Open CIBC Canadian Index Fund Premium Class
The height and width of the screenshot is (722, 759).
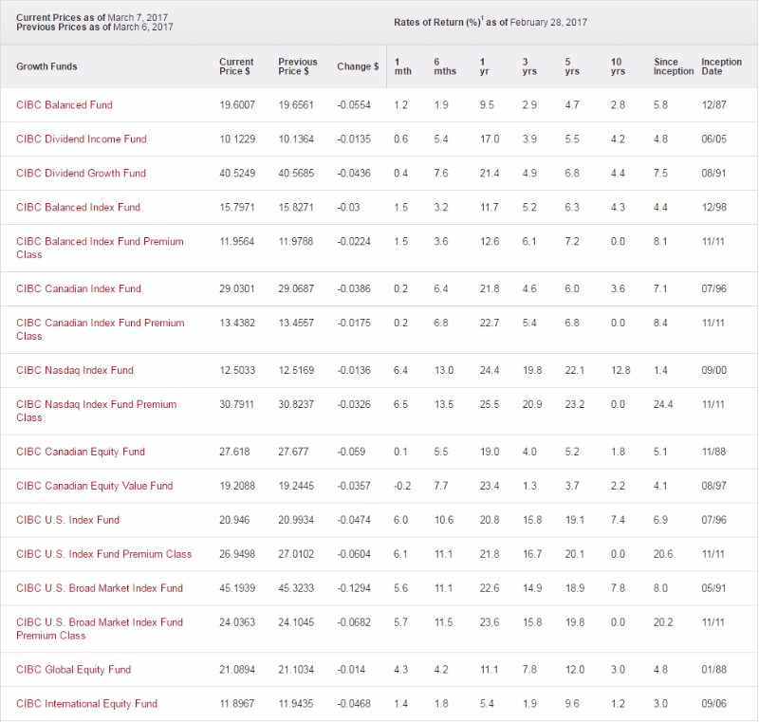coord(101,329)
